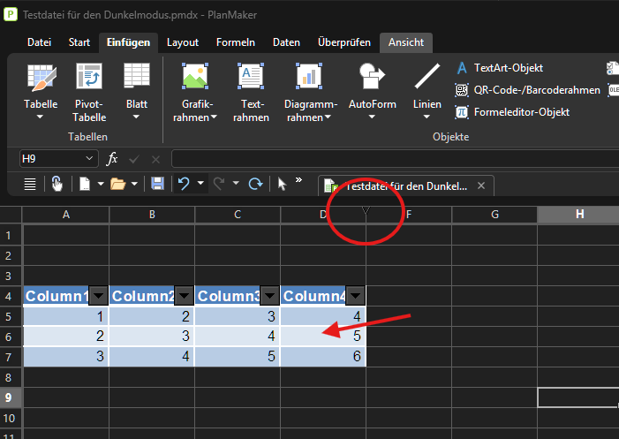This screenshot has width=619, height=439.
Task: Click the hamburger menu icon in the toolbar
Action: [x=30, y=184]
